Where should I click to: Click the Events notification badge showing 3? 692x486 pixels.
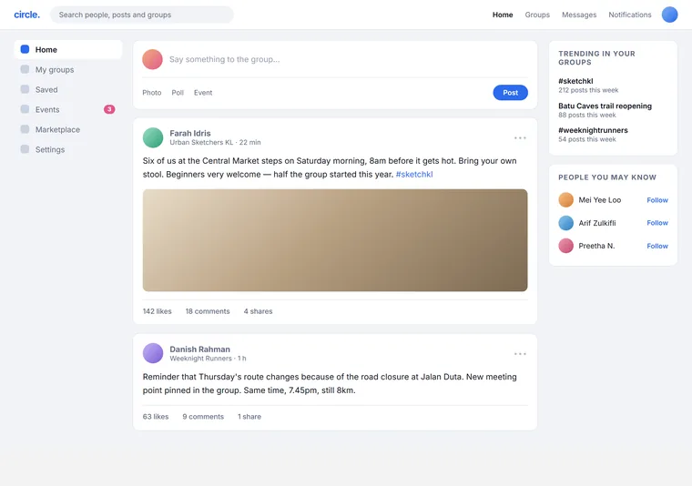[x=109, y=109]
